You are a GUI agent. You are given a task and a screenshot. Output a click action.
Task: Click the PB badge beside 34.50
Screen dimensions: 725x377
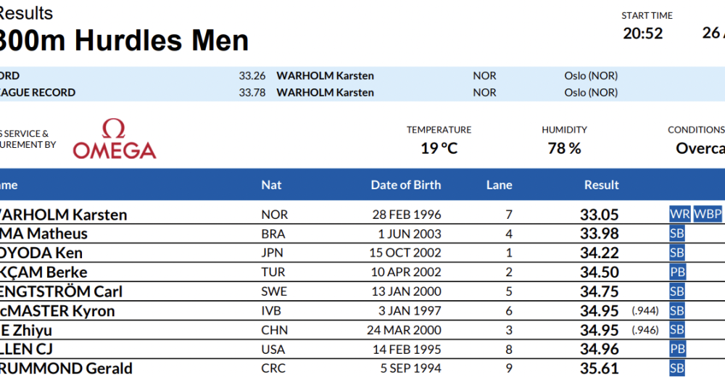coord(677,272)
